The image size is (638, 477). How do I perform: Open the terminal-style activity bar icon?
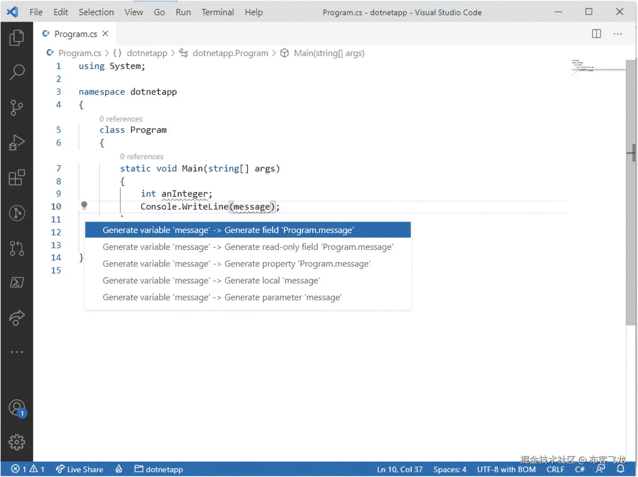click(x=17, y=282)
